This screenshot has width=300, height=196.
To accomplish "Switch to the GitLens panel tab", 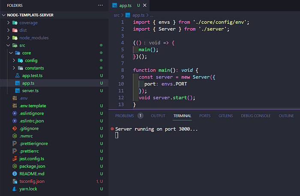I will click(x=225, y=116).
